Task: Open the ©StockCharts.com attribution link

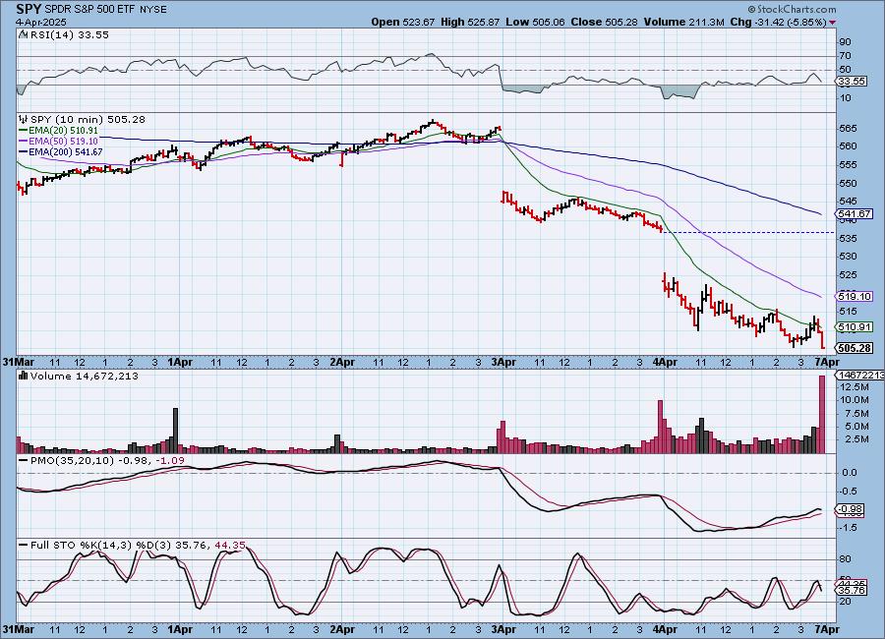Action: click(792, 9)
